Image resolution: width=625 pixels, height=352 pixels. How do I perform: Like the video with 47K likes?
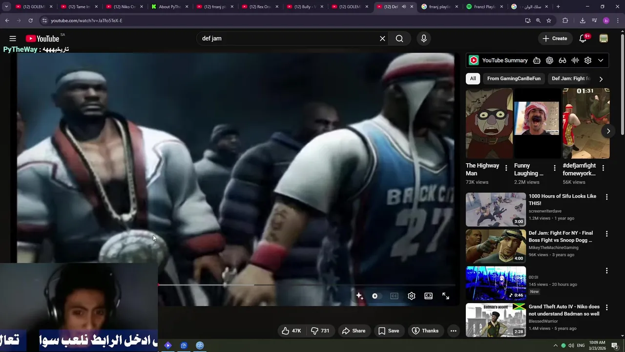[291, 331]
